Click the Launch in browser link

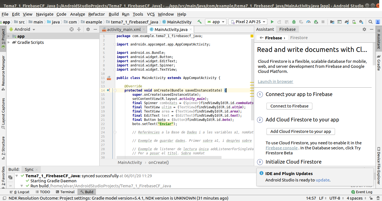click(x=275, y=82)
